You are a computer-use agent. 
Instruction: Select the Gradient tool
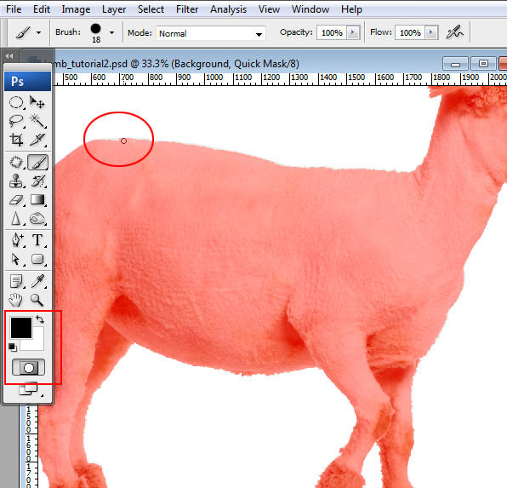coord(37,200)
